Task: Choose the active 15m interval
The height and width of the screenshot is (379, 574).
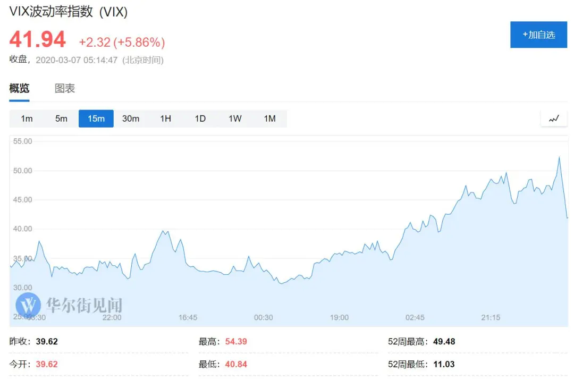Action: coord(96,119)
